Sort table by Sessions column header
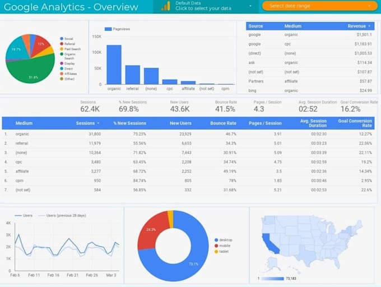The image size is (381, 287). [87, 123]
